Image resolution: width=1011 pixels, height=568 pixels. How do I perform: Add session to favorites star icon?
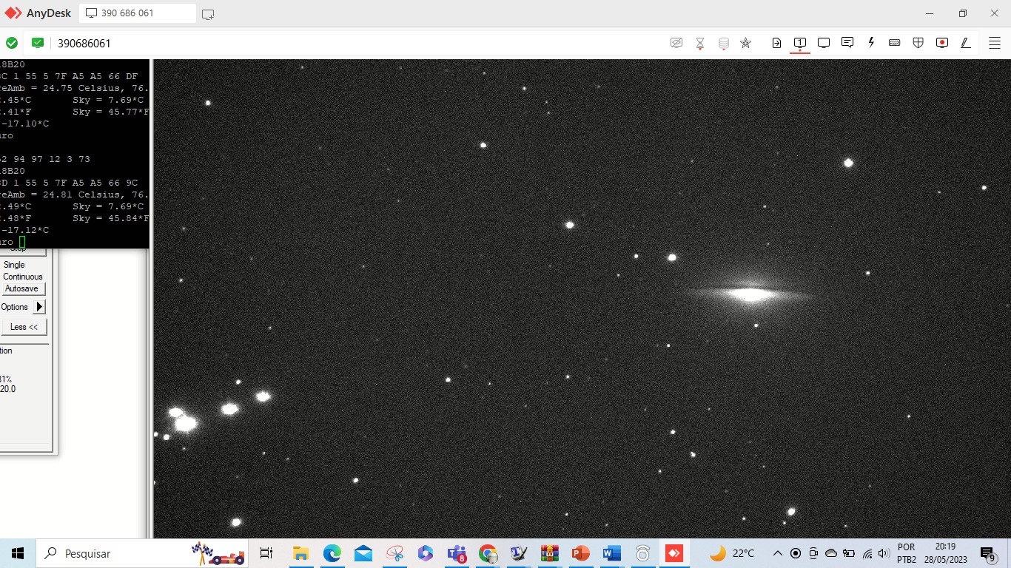[x=746, y=43]
